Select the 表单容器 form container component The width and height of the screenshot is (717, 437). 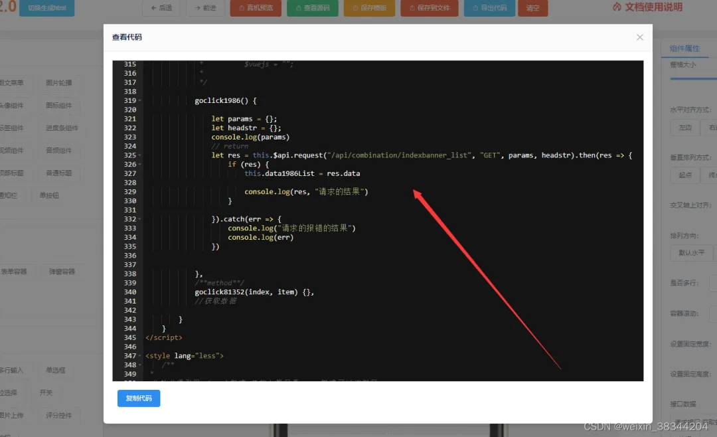tap(14, 272)
